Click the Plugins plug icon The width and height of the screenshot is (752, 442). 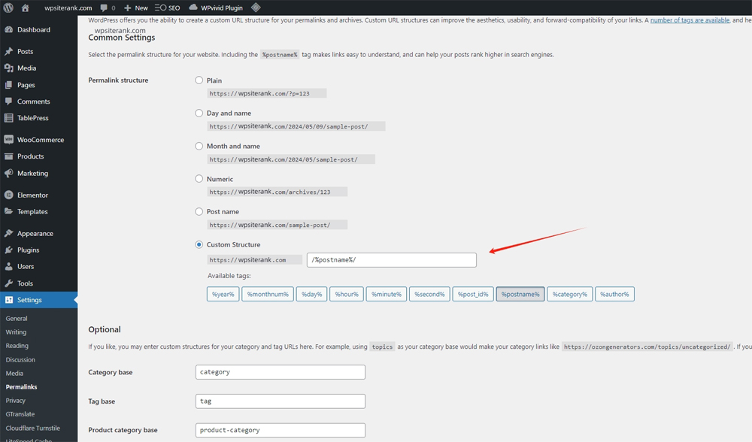(x=8, y=250)
